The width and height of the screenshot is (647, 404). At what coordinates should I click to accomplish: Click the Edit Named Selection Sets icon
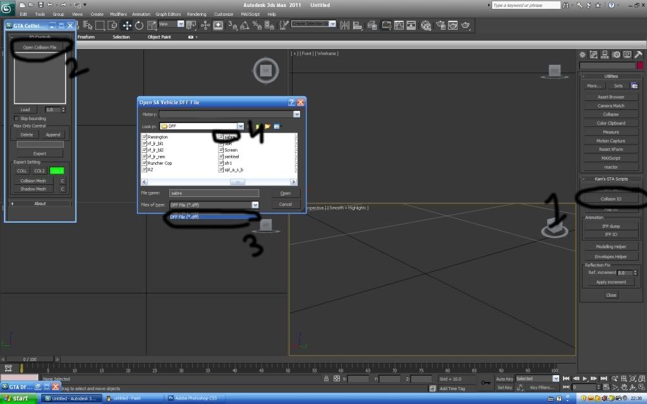(x=284, y=25)
